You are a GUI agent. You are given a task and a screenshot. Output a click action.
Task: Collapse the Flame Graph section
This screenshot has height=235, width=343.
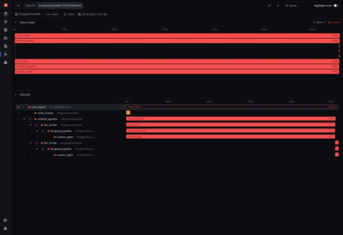coord(15,22)
